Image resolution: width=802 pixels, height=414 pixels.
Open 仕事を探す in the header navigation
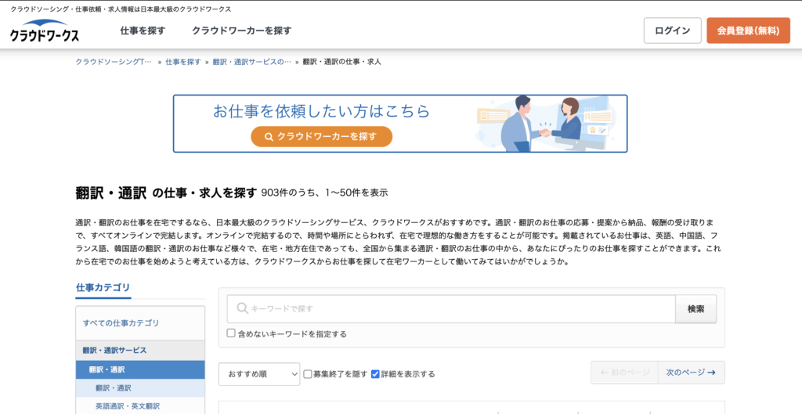[x=143, y=31]
